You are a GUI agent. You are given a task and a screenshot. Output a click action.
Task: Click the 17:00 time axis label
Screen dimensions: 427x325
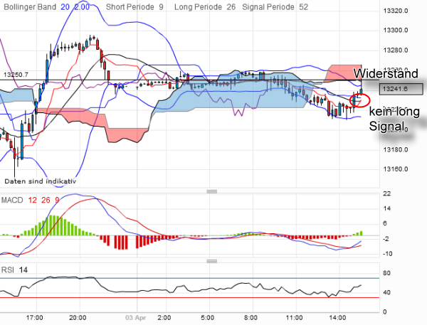click(34, 318)
